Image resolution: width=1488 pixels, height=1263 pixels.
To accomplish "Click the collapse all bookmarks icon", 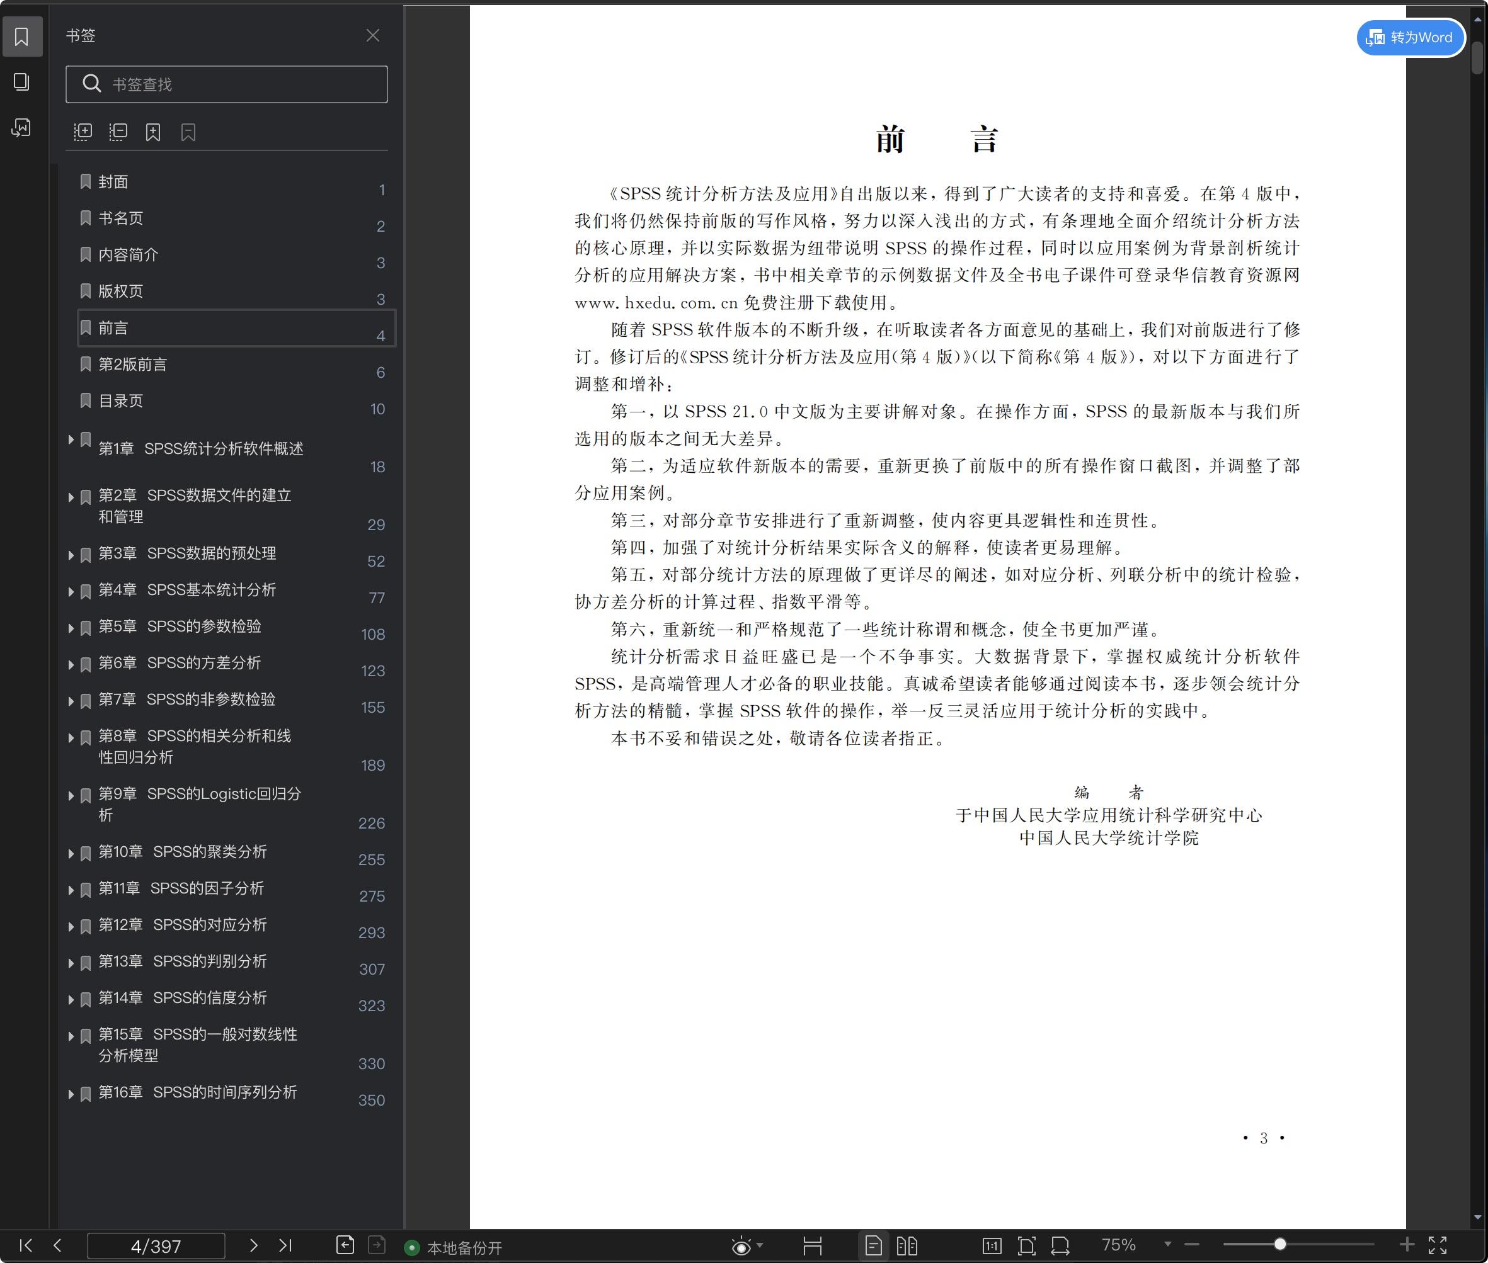I will pos(118,132).
